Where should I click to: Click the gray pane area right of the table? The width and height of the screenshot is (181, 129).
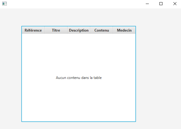pyautogui.click(x=159, y=74)
